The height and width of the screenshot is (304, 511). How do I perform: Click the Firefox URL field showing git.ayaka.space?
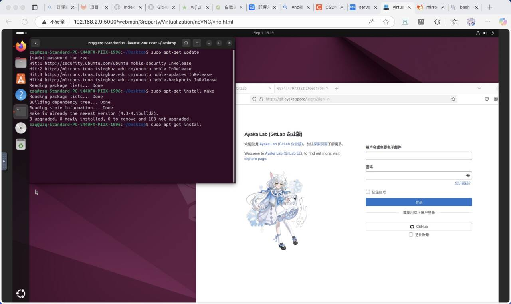point(297,99)
